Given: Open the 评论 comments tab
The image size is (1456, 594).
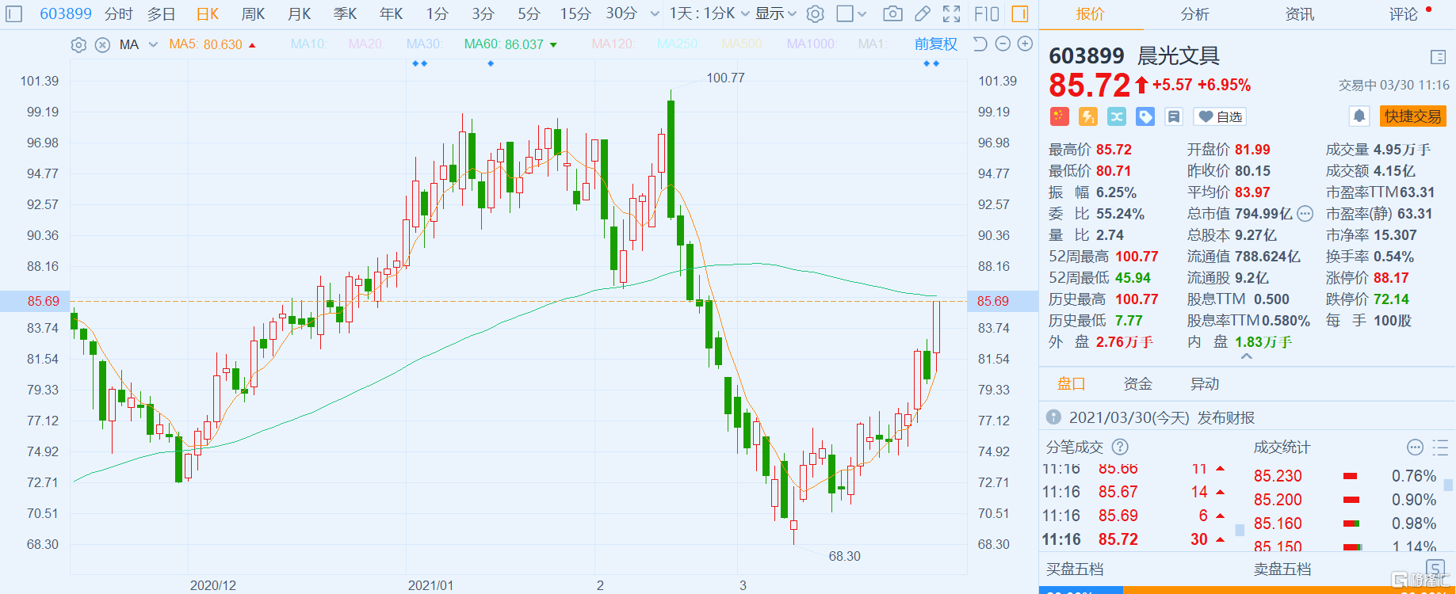Looking at the screenshot, I should point(1404,13).
